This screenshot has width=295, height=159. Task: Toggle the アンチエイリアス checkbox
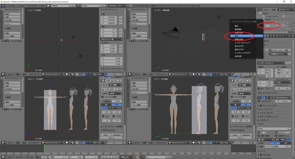tap(261, 93)
